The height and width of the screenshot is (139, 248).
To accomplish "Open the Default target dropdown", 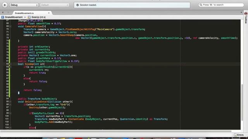I will 55,5.
